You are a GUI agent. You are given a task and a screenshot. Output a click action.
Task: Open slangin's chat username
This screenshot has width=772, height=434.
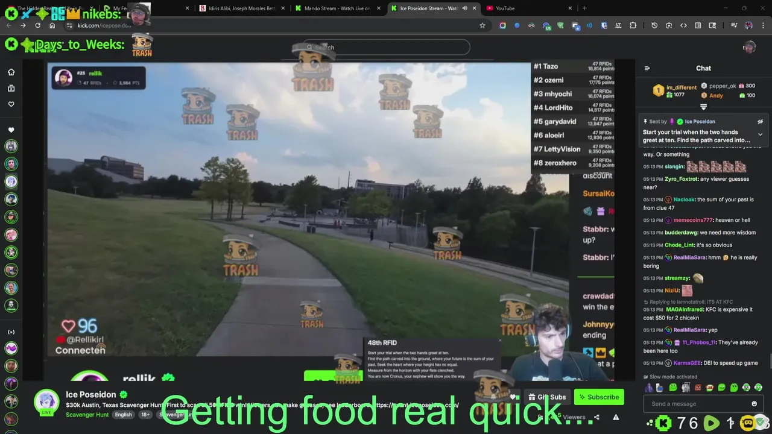[674, 166]
